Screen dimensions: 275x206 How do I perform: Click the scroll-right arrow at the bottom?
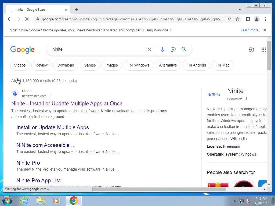(265, 189)
